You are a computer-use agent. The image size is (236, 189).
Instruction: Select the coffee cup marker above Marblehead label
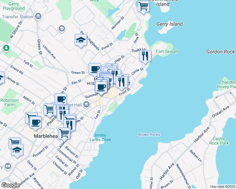click(36, 122)
